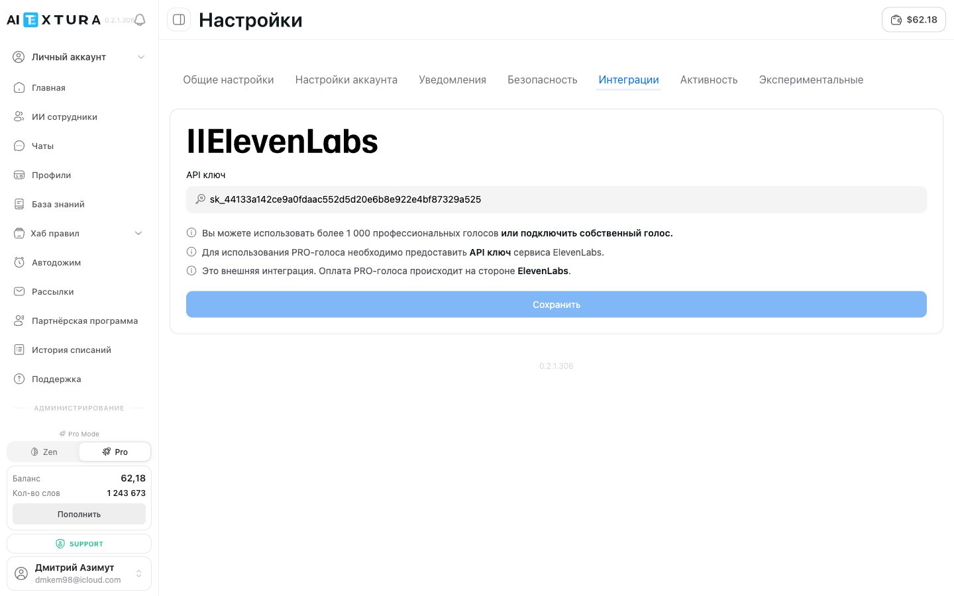Open the Настройки аккаунта tab
Screen dimensions: 954x596
[x=346, y=79]
